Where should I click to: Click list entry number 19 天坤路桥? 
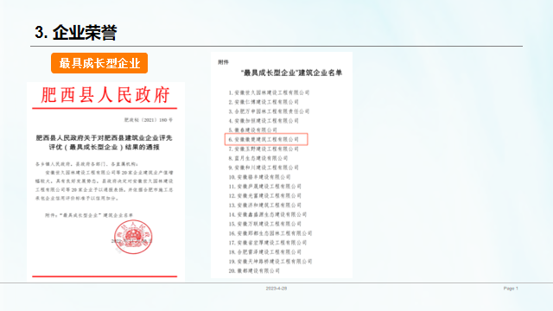(x=270, y=262)
